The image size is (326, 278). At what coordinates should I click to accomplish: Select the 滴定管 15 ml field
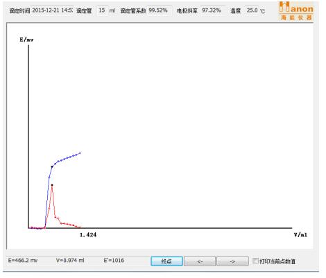[x=102, y=10]
